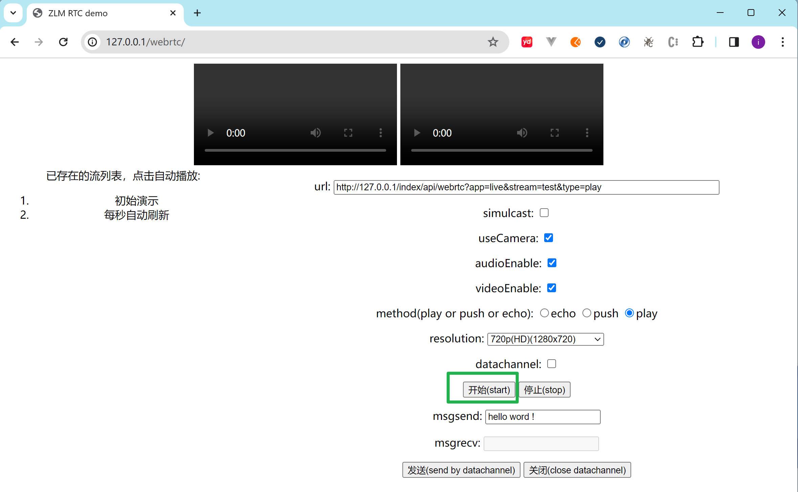Open the dark blue checkmark extension
This screenshot has height=492, width=798.
[600, 42]
